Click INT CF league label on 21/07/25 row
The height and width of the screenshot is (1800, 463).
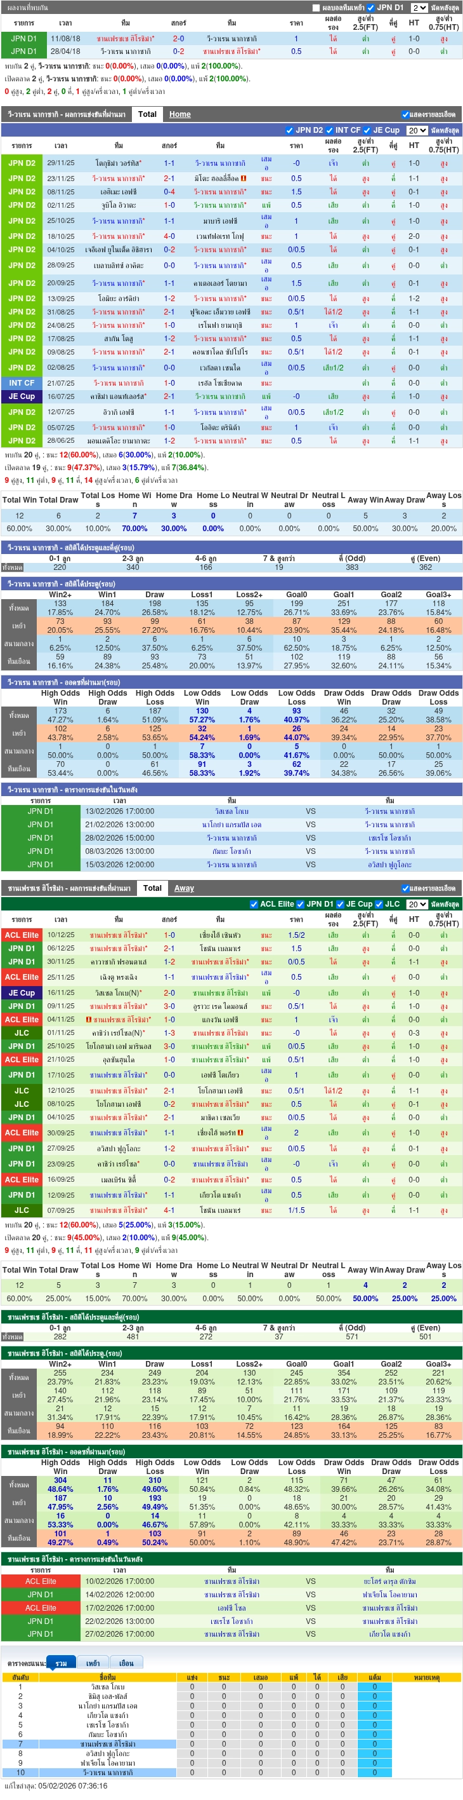pos(22,383)
